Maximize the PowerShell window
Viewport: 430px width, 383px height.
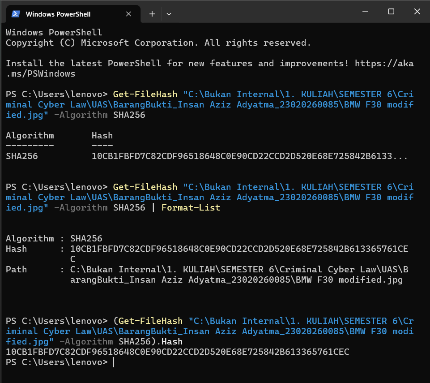[391, 12]
